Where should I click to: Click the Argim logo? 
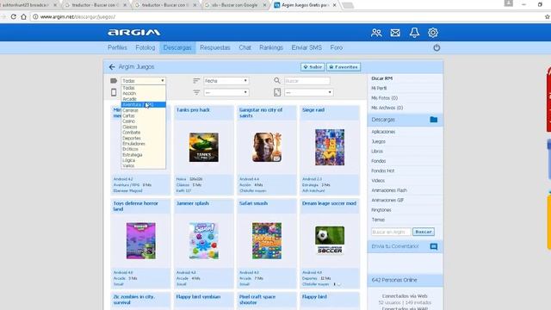(x=134, y=33)
